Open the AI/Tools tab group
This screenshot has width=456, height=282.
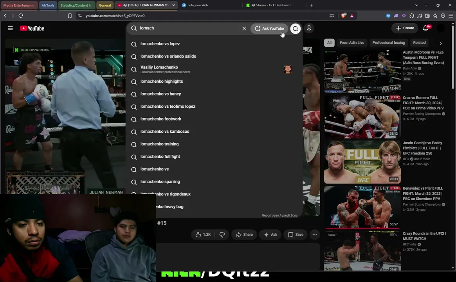[x=48, y=5]
